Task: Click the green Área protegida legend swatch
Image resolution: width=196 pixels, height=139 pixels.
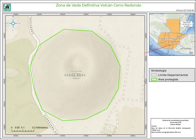Action: coord(154,79)
